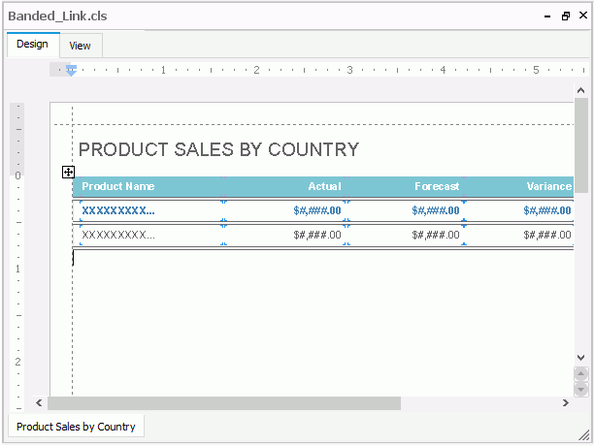The image size is (594, 446).
Task: Restore the Banded_Link.cls window size
Action: point(566,16)
